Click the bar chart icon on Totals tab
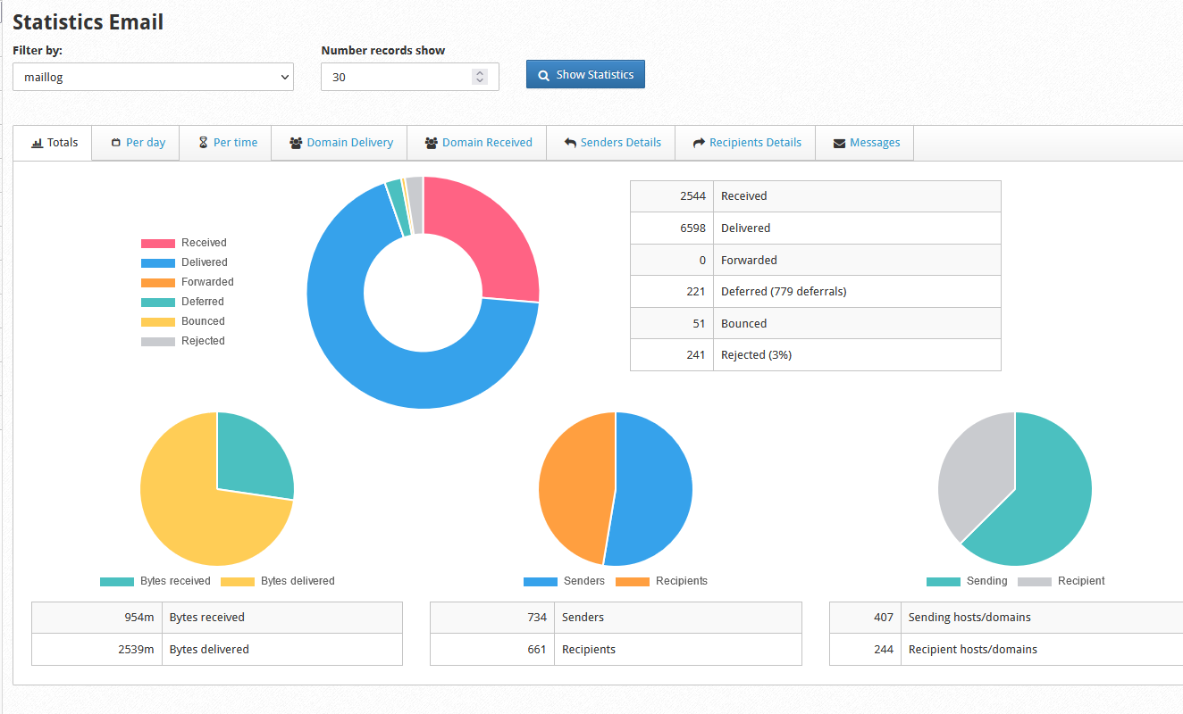This screenshot has width=1183, height=714. point(37,143)
